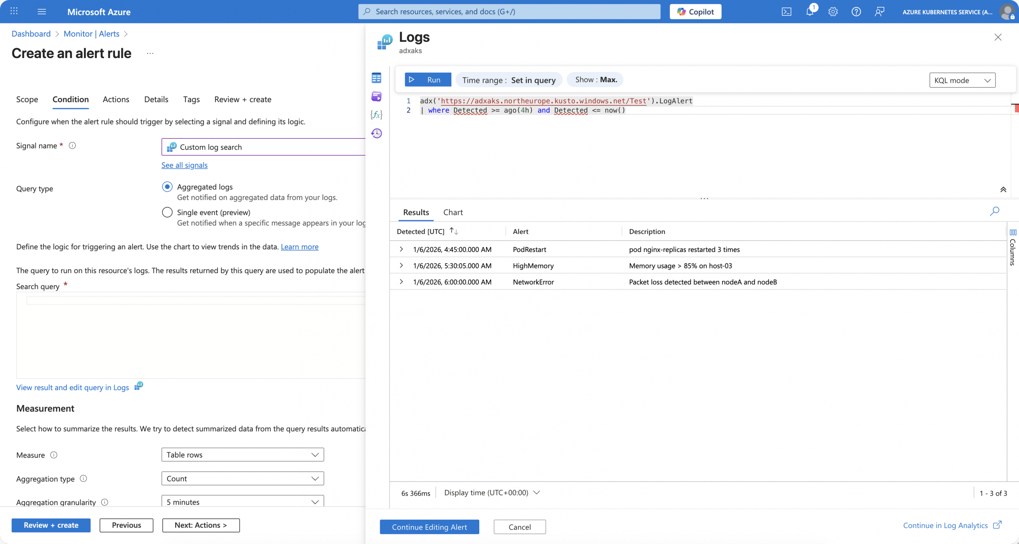Open portal settings gear
The height and width of the screenshot is (544, 1019).
pos(833,12)
